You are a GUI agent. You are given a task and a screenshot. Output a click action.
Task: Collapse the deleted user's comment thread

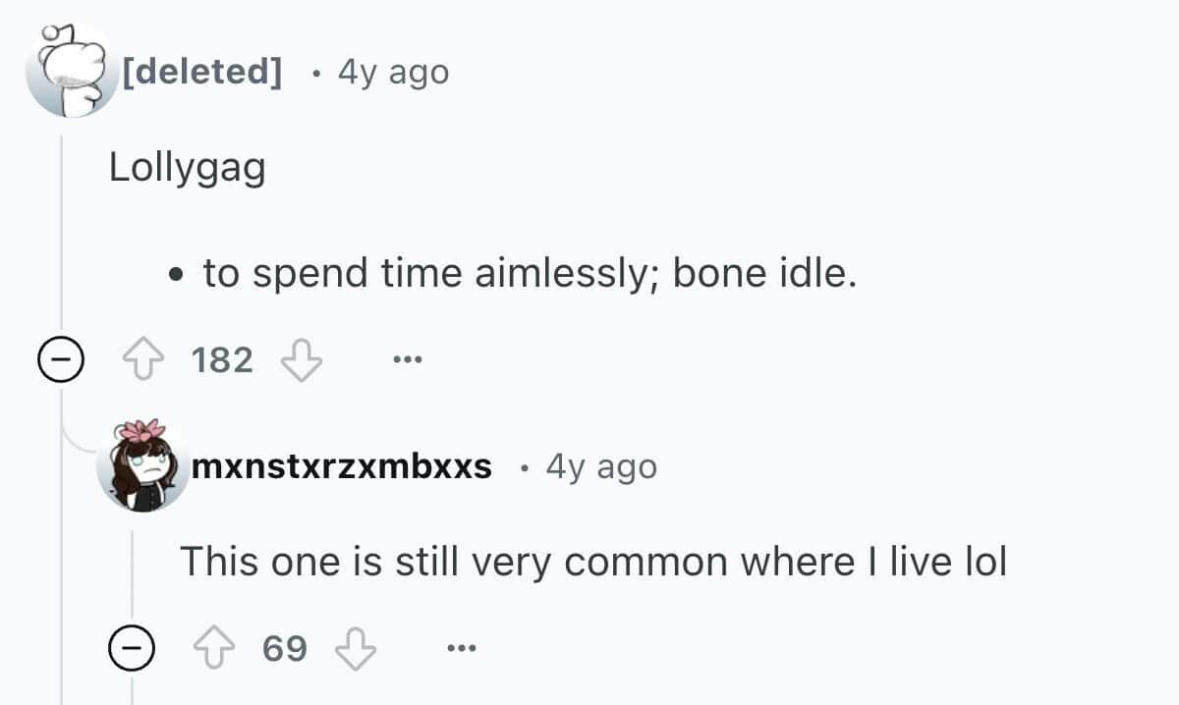[x=60, y=361]
